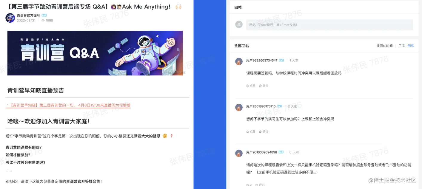The width and height of the screenshot is (422, 189).
Task: Like the reply about 手机验证码登录
Action: 249,185
